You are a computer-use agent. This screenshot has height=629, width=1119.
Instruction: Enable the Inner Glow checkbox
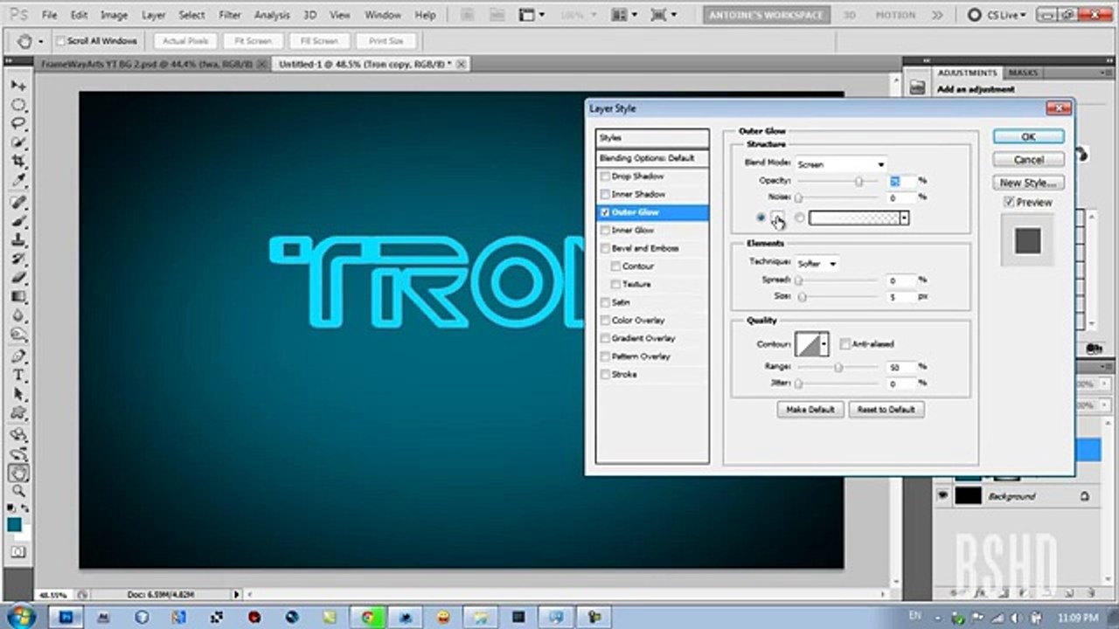(605, 230)
